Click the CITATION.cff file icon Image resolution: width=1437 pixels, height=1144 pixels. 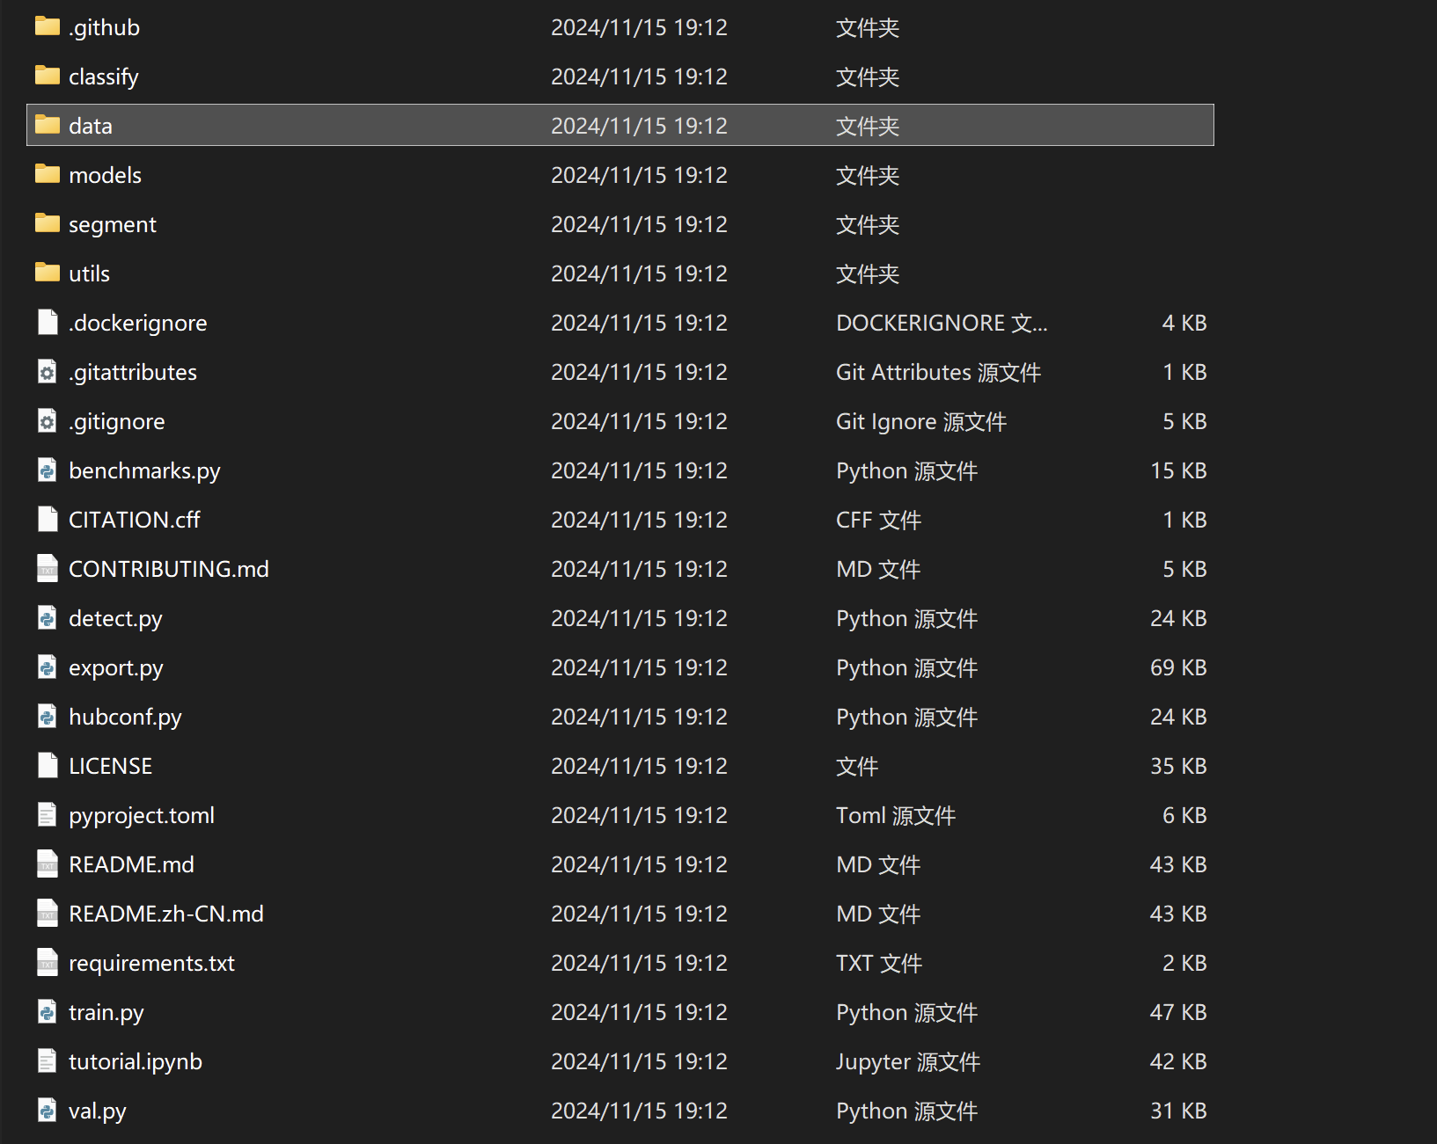48,520
